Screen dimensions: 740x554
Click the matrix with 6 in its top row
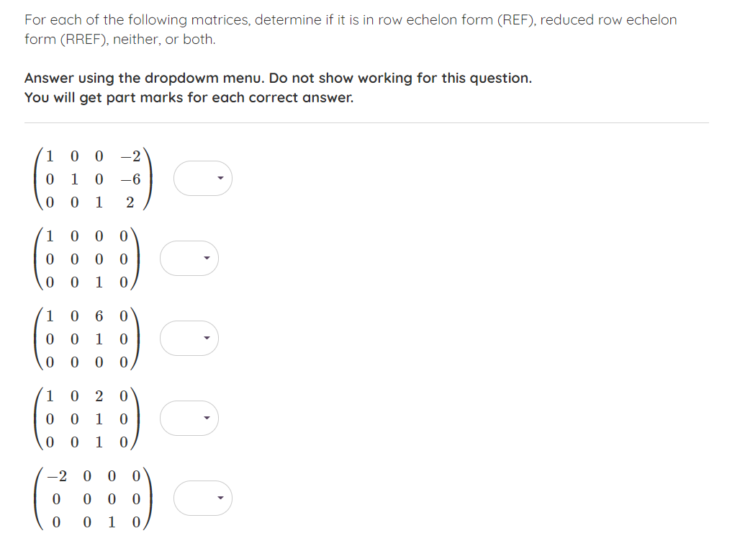point(86,338)
